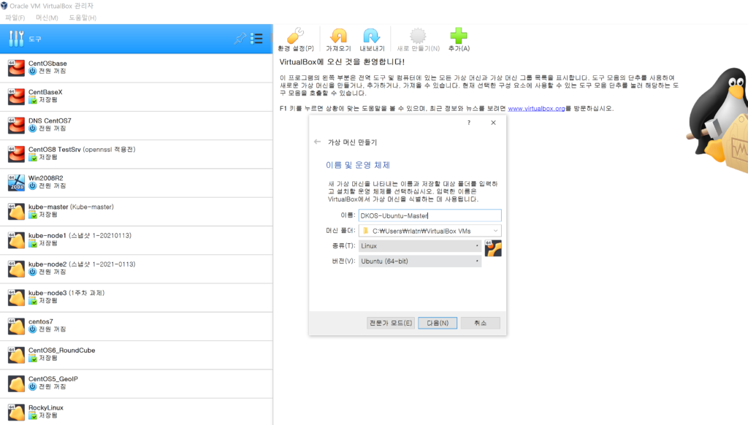This screenshot has width=748, height=425.
Task: Click the CentOS5_GeoIP VM icon
Action: point(16,383)
